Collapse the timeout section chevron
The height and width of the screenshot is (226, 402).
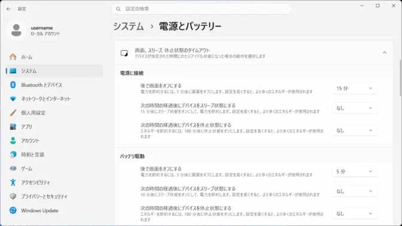click(x=384, y=53)
